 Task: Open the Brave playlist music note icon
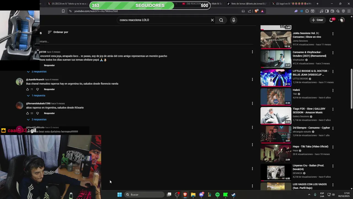(321, 11)
